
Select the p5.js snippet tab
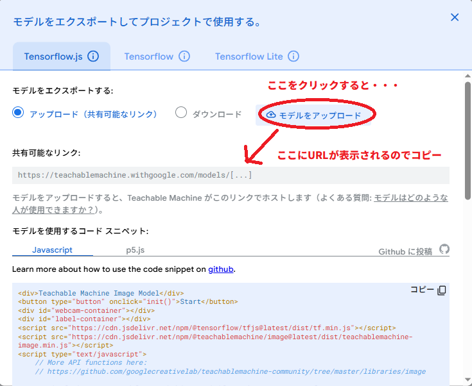[135, 250]
